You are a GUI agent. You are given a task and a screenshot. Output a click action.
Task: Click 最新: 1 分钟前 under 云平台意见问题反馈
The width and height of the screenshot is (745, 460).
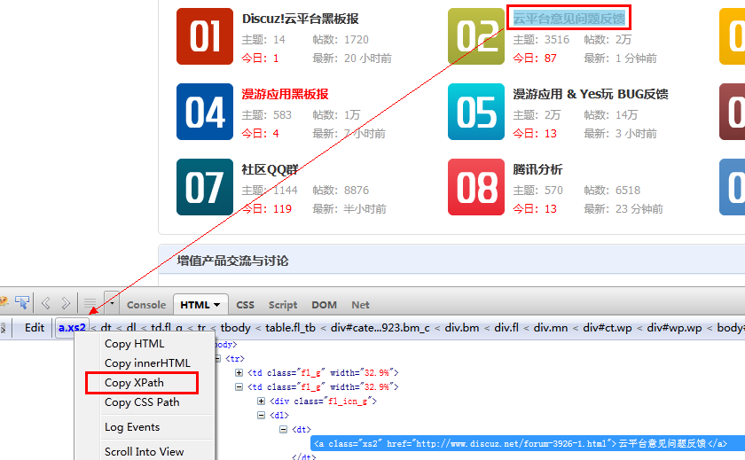(620, 58)
